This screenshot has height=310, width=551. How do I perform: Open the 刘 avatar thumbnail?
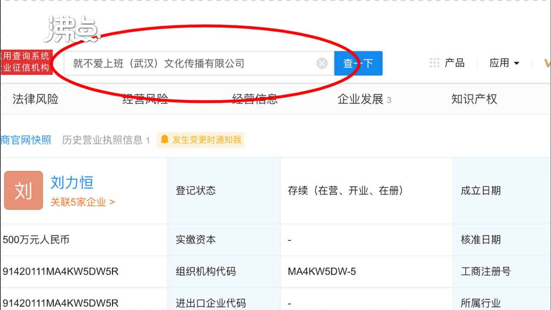pos(23,190)
